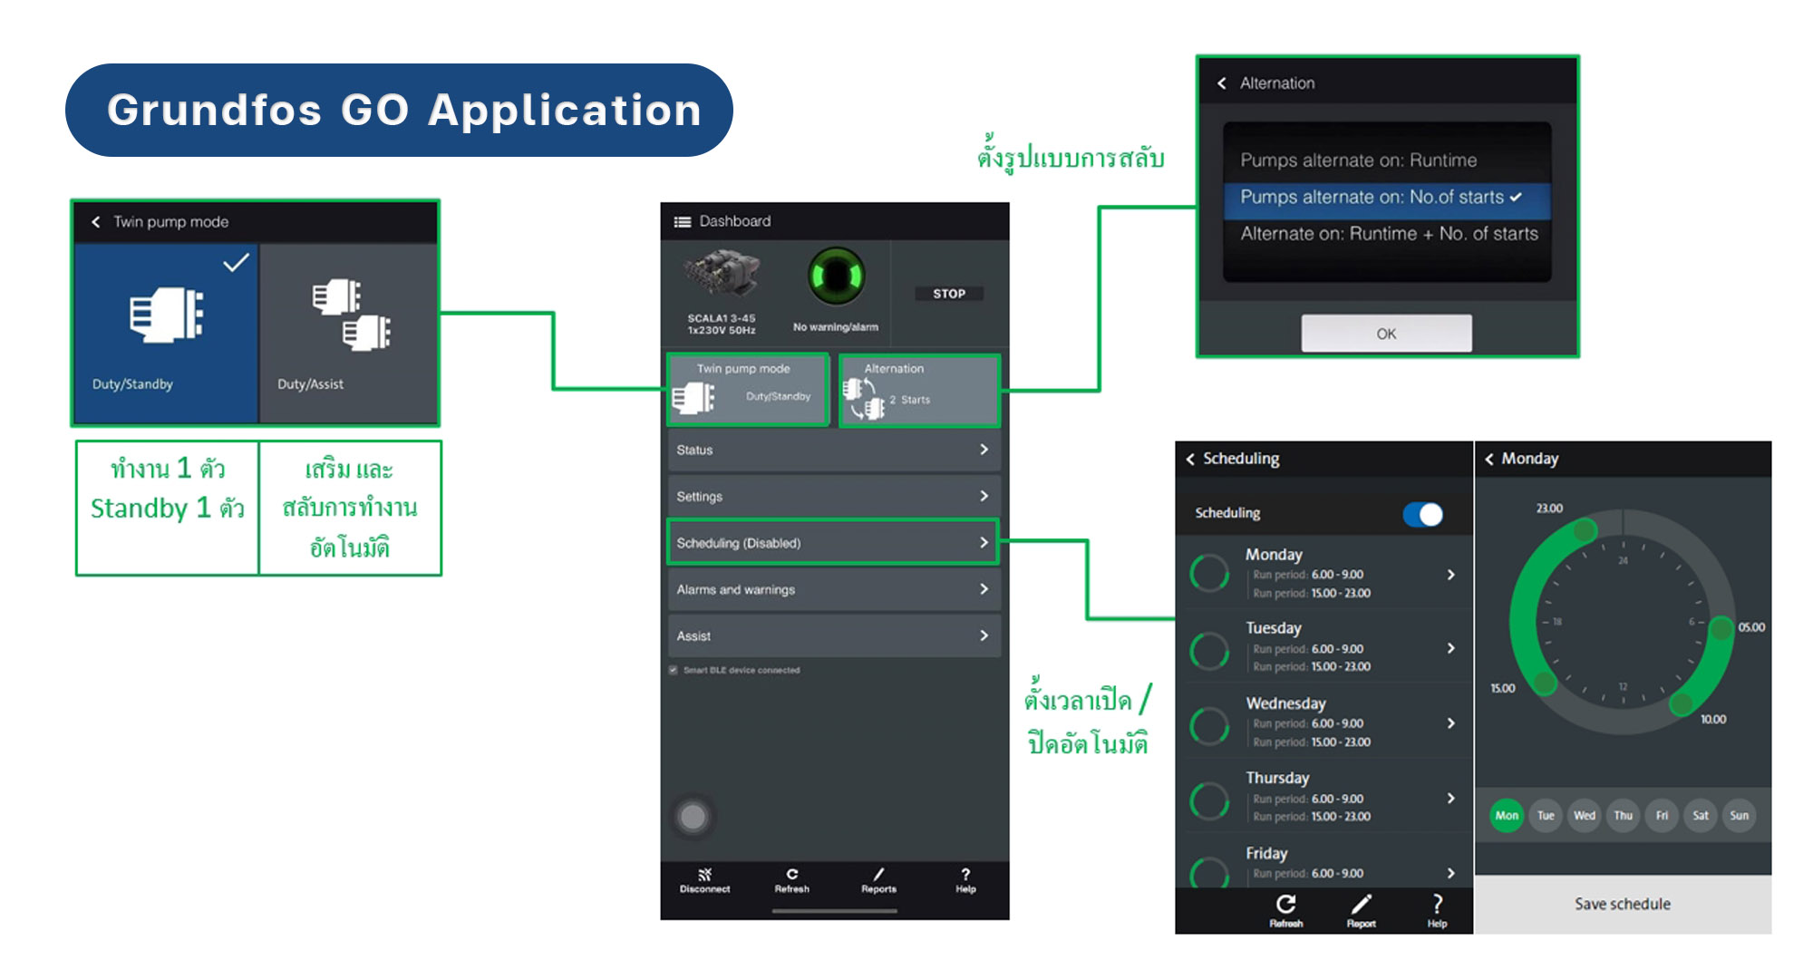Select the Tue day chip
1813x979 pixels.
pos(1546,816)
